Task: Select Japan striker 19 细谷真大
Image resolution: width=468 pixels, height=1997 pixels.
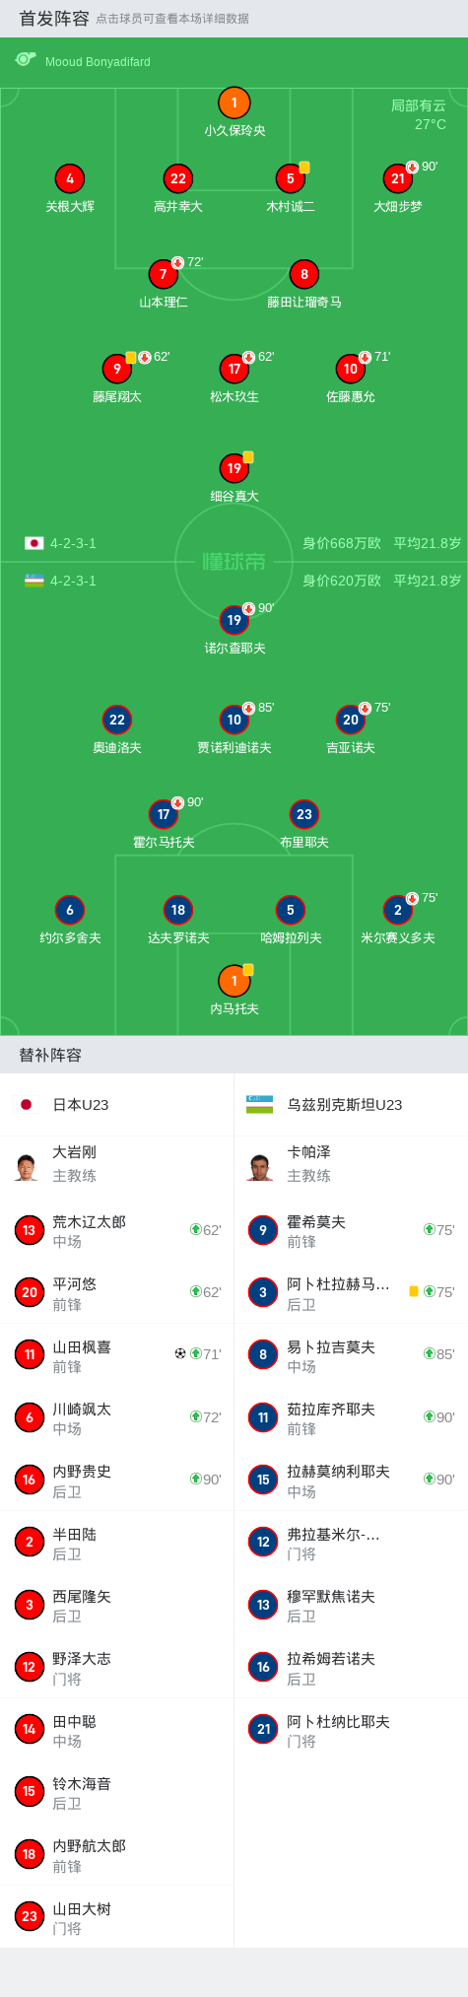Action: 234,469
